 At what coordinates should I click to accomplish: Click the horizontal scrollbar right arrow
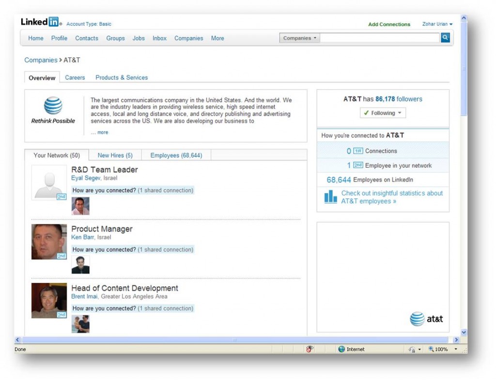click(x=456, y=340)
